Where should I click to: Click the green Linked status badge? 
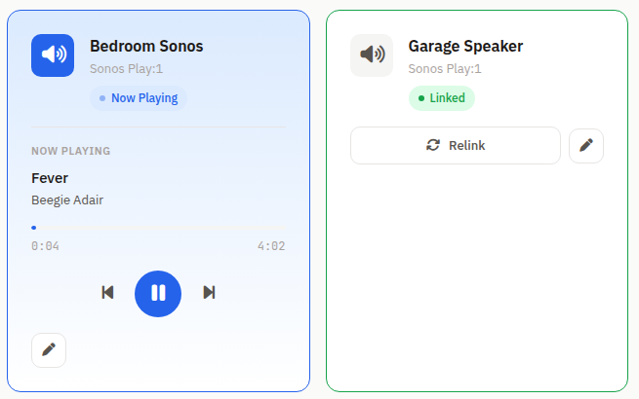pyautogui.click(x=442, y=98)
